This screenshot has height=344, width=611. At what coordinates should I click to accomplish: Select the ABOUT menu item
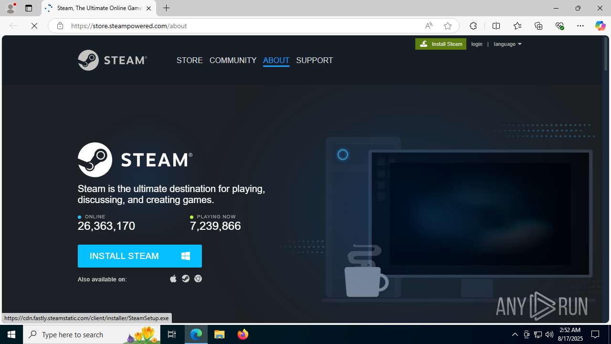coord(276,60)
